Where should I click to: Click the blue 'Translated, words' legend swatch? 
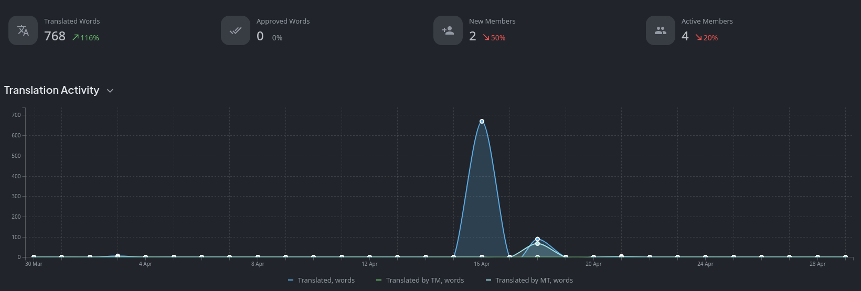click(291, 281)
